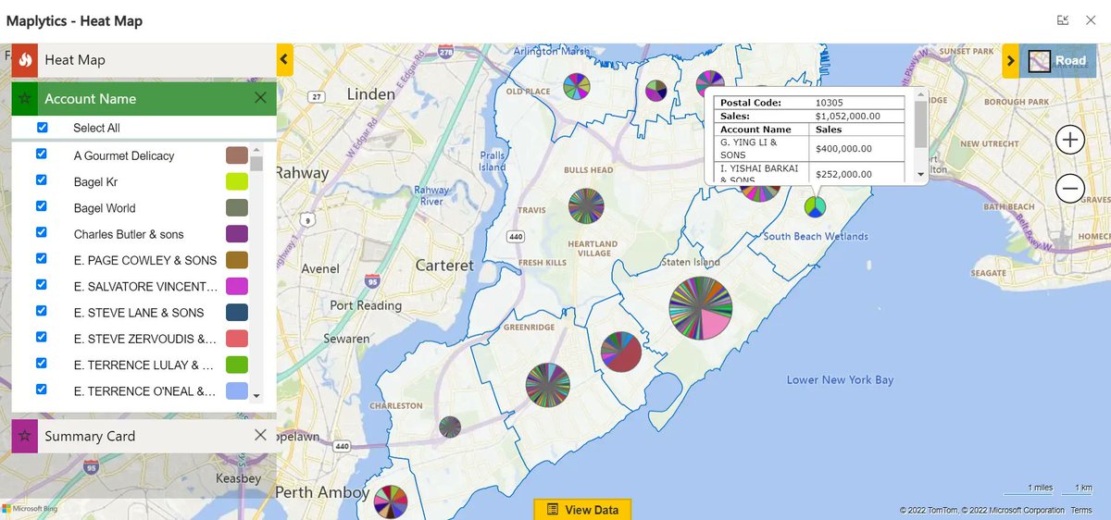Click the pie chart below Arlington Marsh
The width and height of the screenshot is (1111, 520).
coord(656,91)
